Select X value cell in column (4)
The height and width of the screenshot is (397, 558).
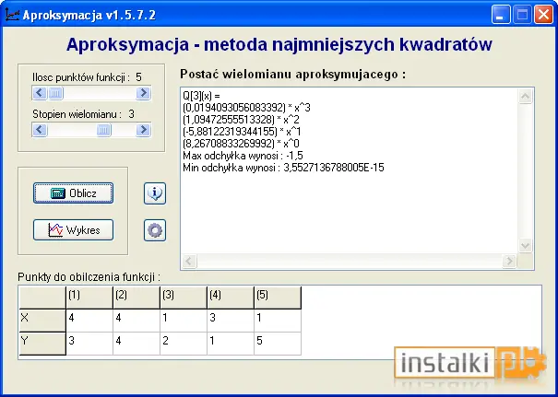[x=231, y=321]
